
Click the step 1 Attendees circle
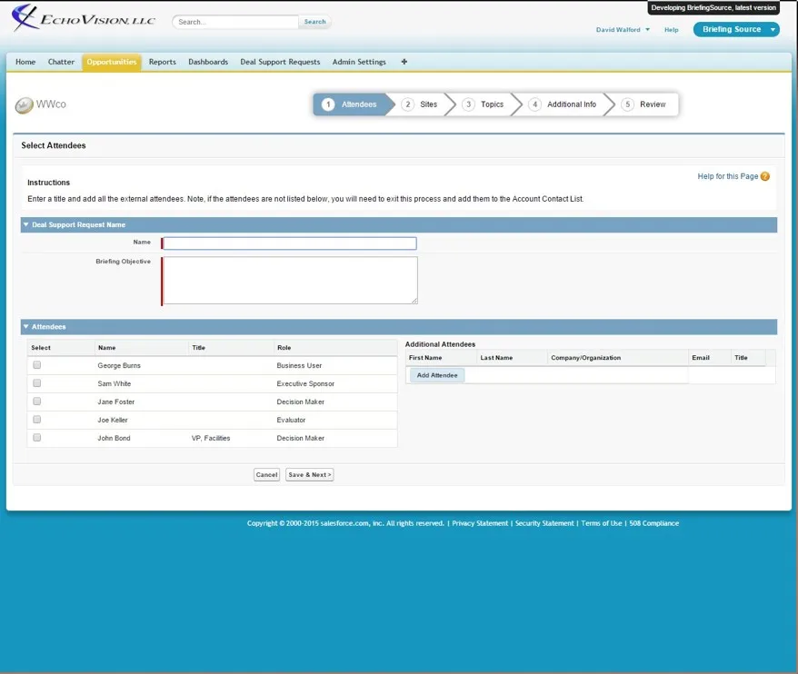click(x=328, y=104)
